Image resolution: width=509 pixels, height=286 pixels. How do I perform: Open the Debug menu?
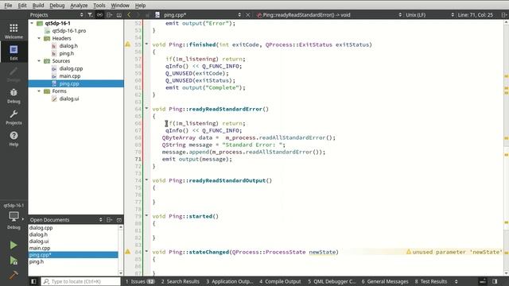pyautogui.click(x=56, y=6)
